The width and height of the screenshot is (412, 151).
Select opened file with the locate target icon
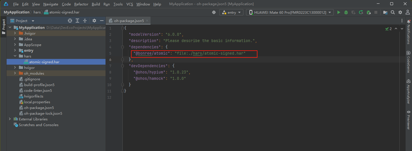[x=70, y=21]
